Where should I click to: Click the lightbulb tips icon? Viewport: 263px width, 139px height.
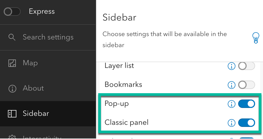(x=255, y=38)
